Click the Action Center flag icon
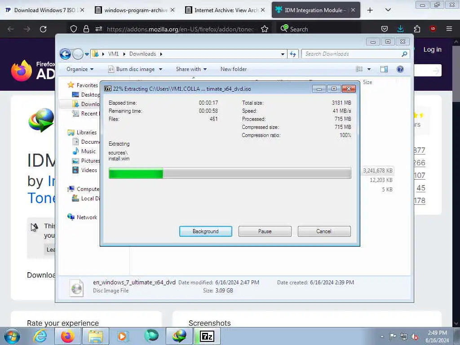This screenshot has width=460, height=345. (x=393, y=336)
